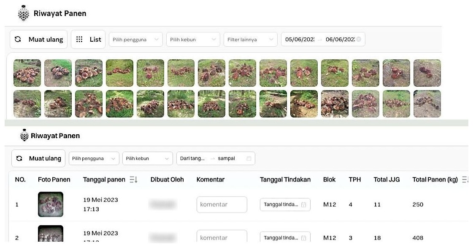Open second photo in gallery top row
The width and height of the screenshot is (473, 248).
pyautogui.click(x=58, y=73)
